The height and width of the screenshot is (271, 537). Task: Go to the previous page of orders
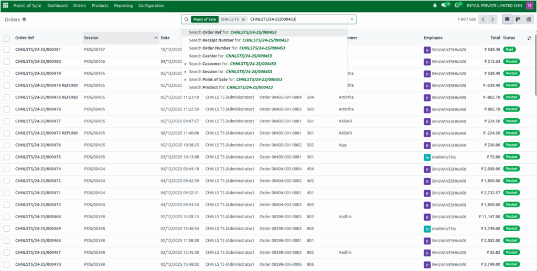[483, 19]
